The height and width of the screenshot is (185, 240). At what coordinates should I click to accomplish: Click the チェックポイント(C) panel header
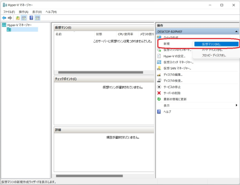tap(104, 79)
